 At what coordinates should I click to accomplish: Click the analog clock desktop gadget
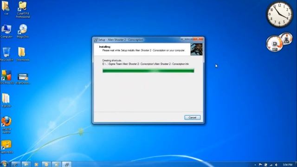279,14
